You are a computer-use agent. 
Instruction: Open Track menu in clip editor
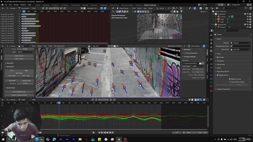(50, 46)
